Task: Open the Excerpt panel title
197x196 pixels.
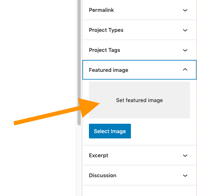Action: click(x=99, y=156)
